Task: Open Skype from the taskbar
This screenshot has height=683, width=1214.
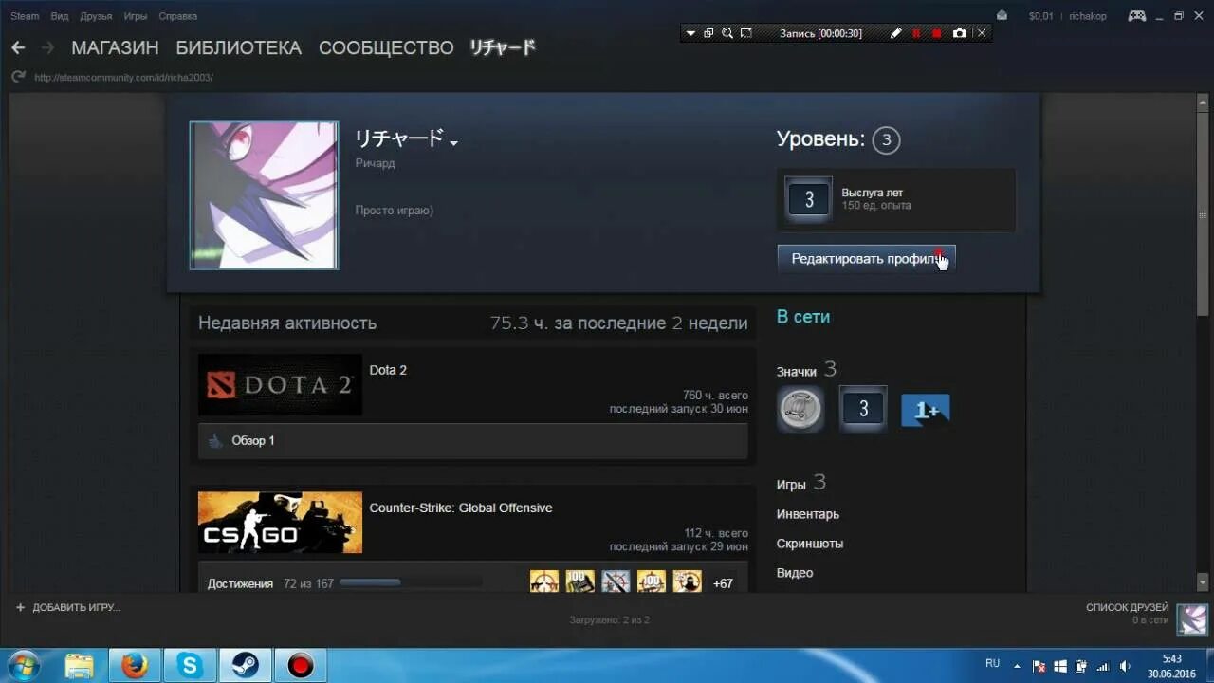Action: 190,665
